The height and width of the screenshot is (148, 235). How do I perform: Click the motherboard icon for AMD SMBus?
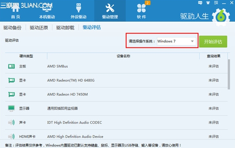pos(11,66)
